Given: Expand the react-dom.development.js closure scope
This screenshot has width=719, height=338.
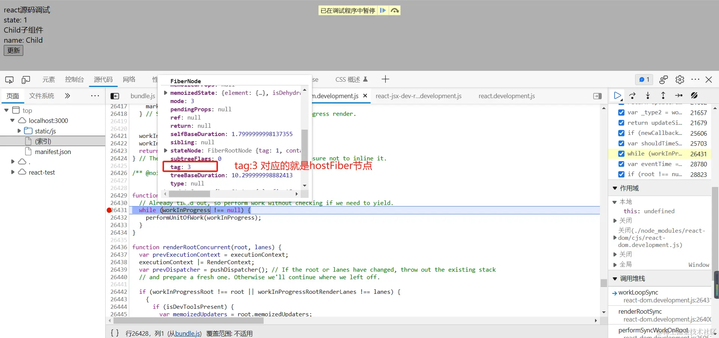Looking at the screenshot, I should pyautogui.click(x=615, y=238).
